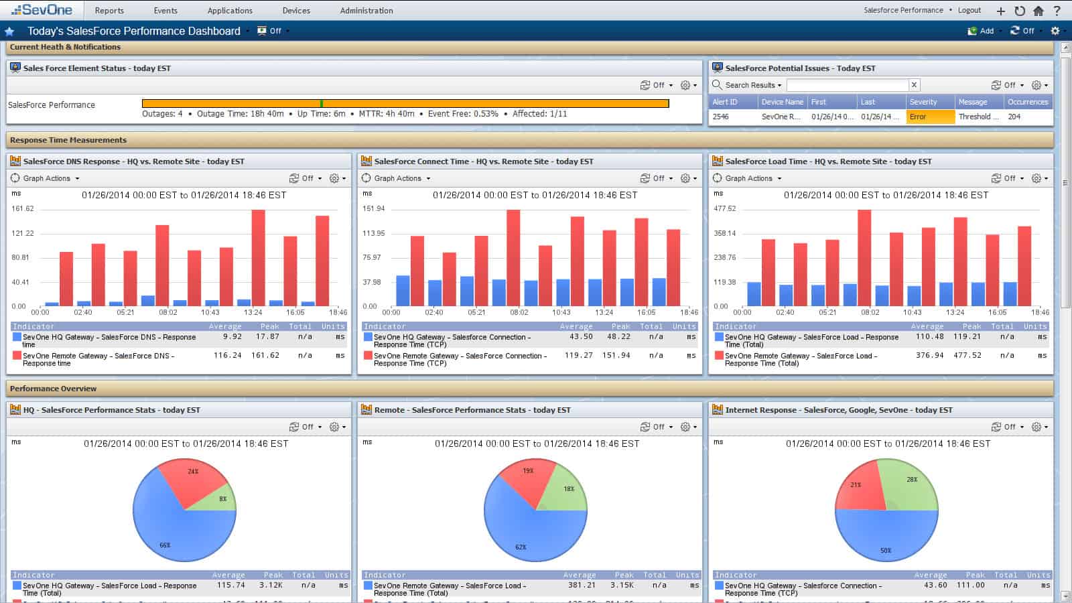
Task: Open the Reports menu
Action: 109,11
